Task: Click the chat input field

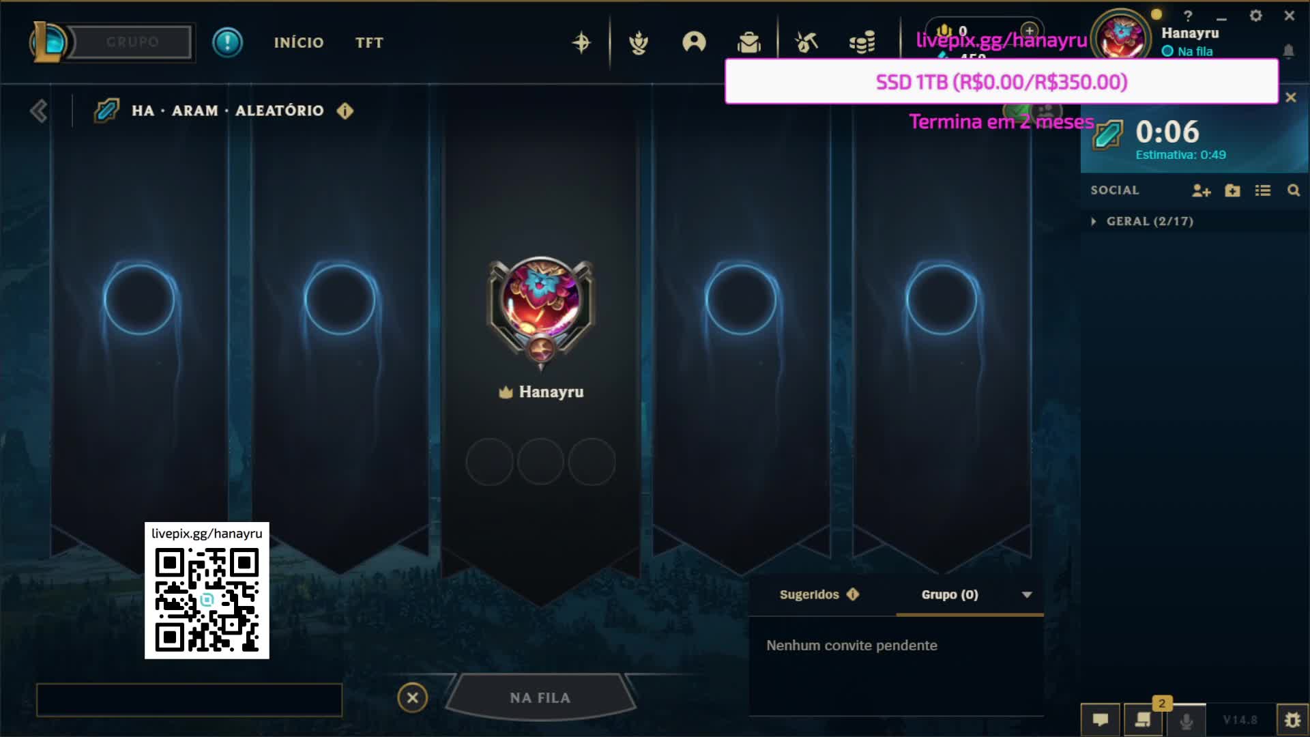Action: pyautogui.click(x=189, y=699)
